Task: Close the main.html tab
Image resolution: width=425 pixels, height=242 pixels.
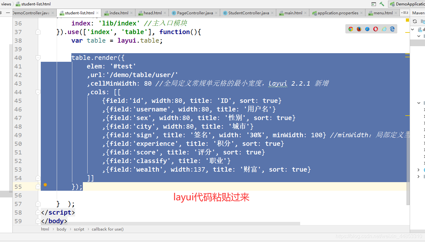Action: [305, 13]
